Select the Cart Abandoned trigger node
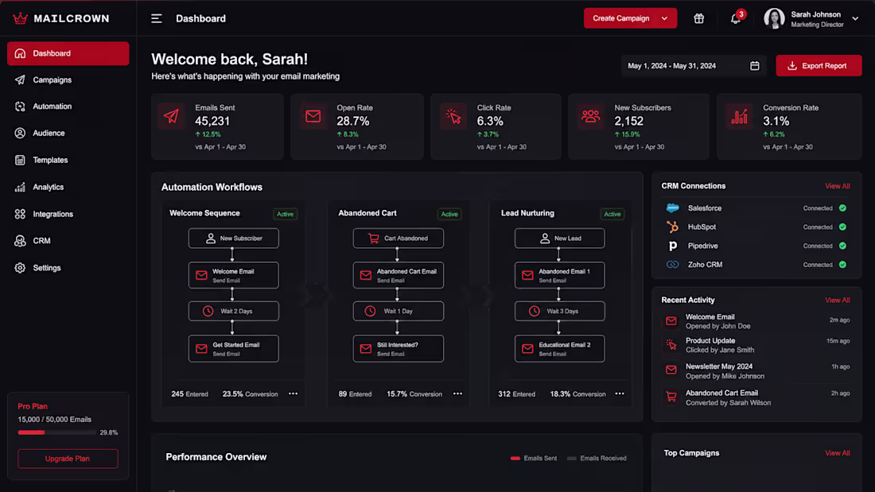The image size is (875, 492). (399, 238)
